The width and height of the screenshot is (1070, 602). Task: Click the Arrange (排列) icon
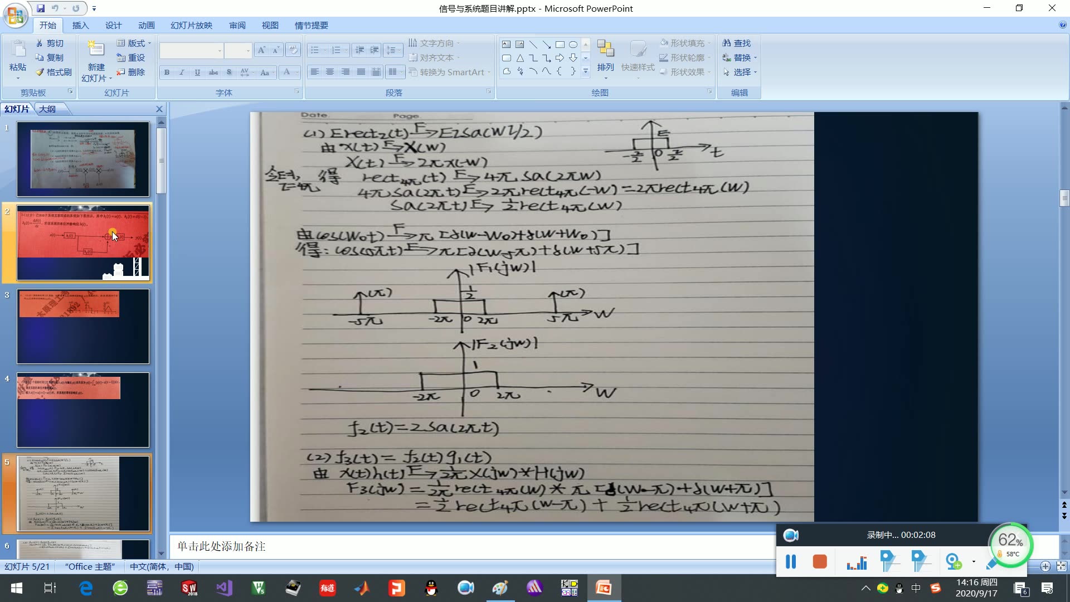point(605,50)
